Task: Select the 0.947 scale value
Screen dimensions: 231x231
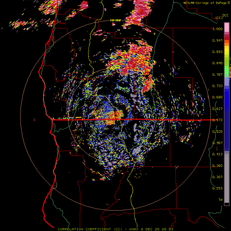Action: pos(217,40)
